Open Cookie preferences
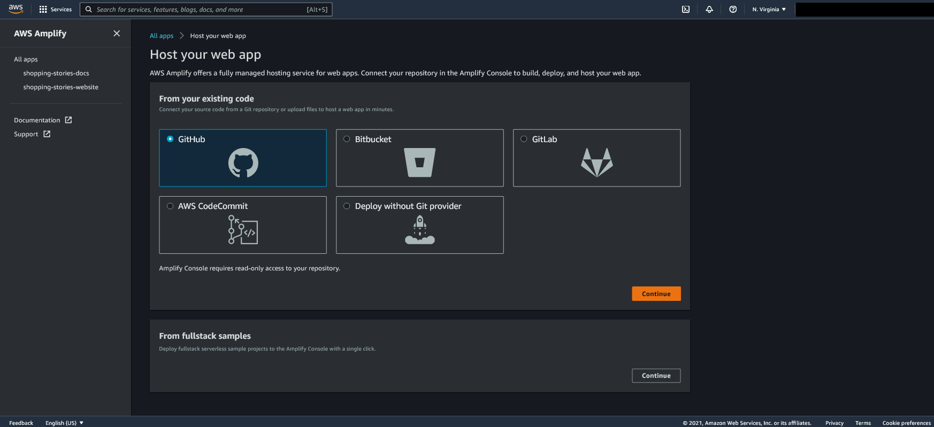 click(x=907, y=423)
